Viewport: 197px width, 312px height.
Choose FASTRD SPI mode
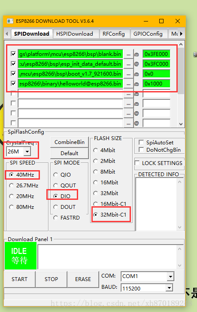pyautogui.click(x=56, y=218)
